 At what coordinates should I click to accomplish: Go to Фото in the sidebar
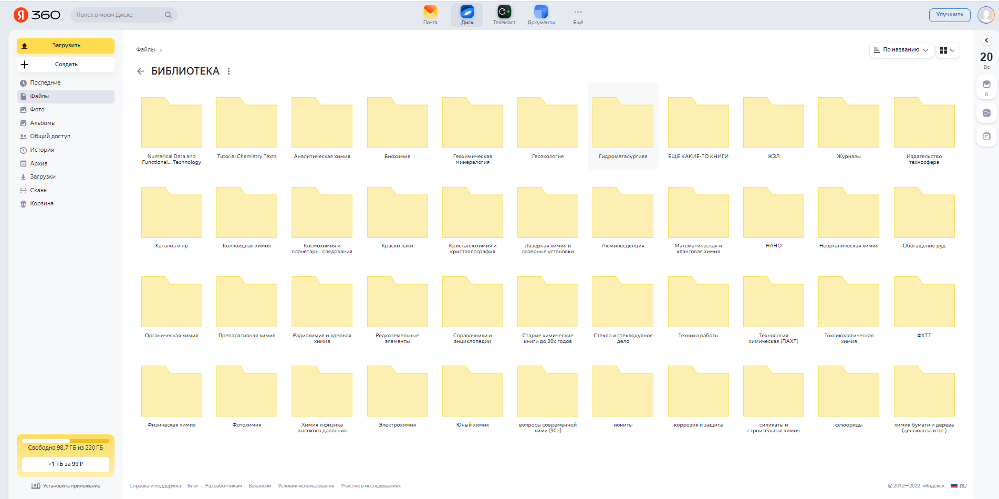[x=66, y=109]
